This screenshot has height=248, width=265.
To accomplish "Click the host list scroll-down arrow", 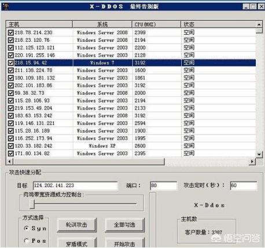I will point(259,154).
